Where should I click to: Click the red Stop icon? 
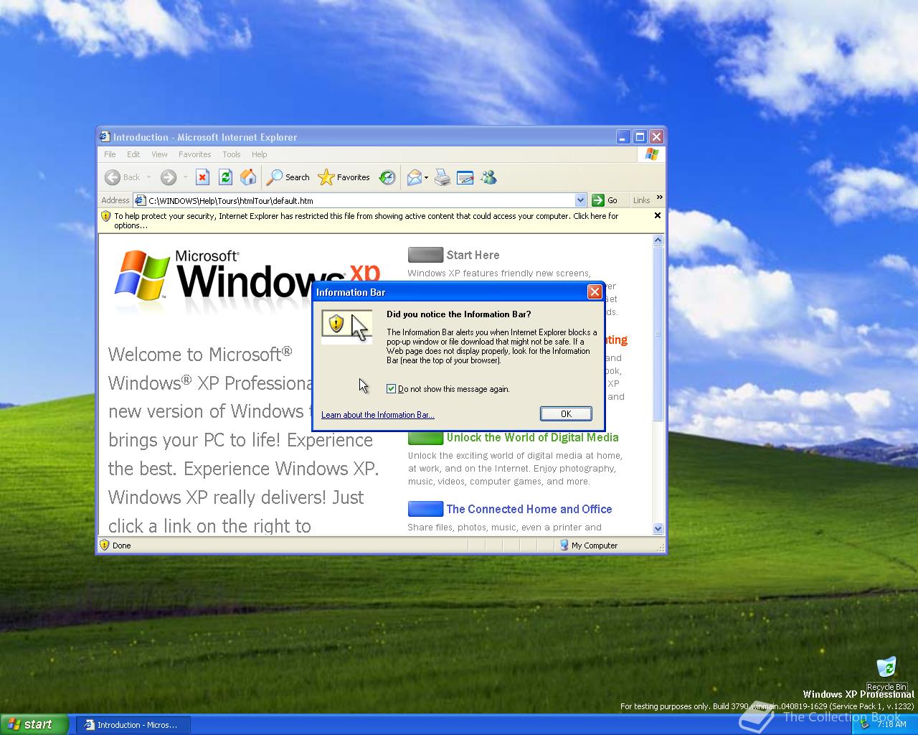(x=202, y=177)
